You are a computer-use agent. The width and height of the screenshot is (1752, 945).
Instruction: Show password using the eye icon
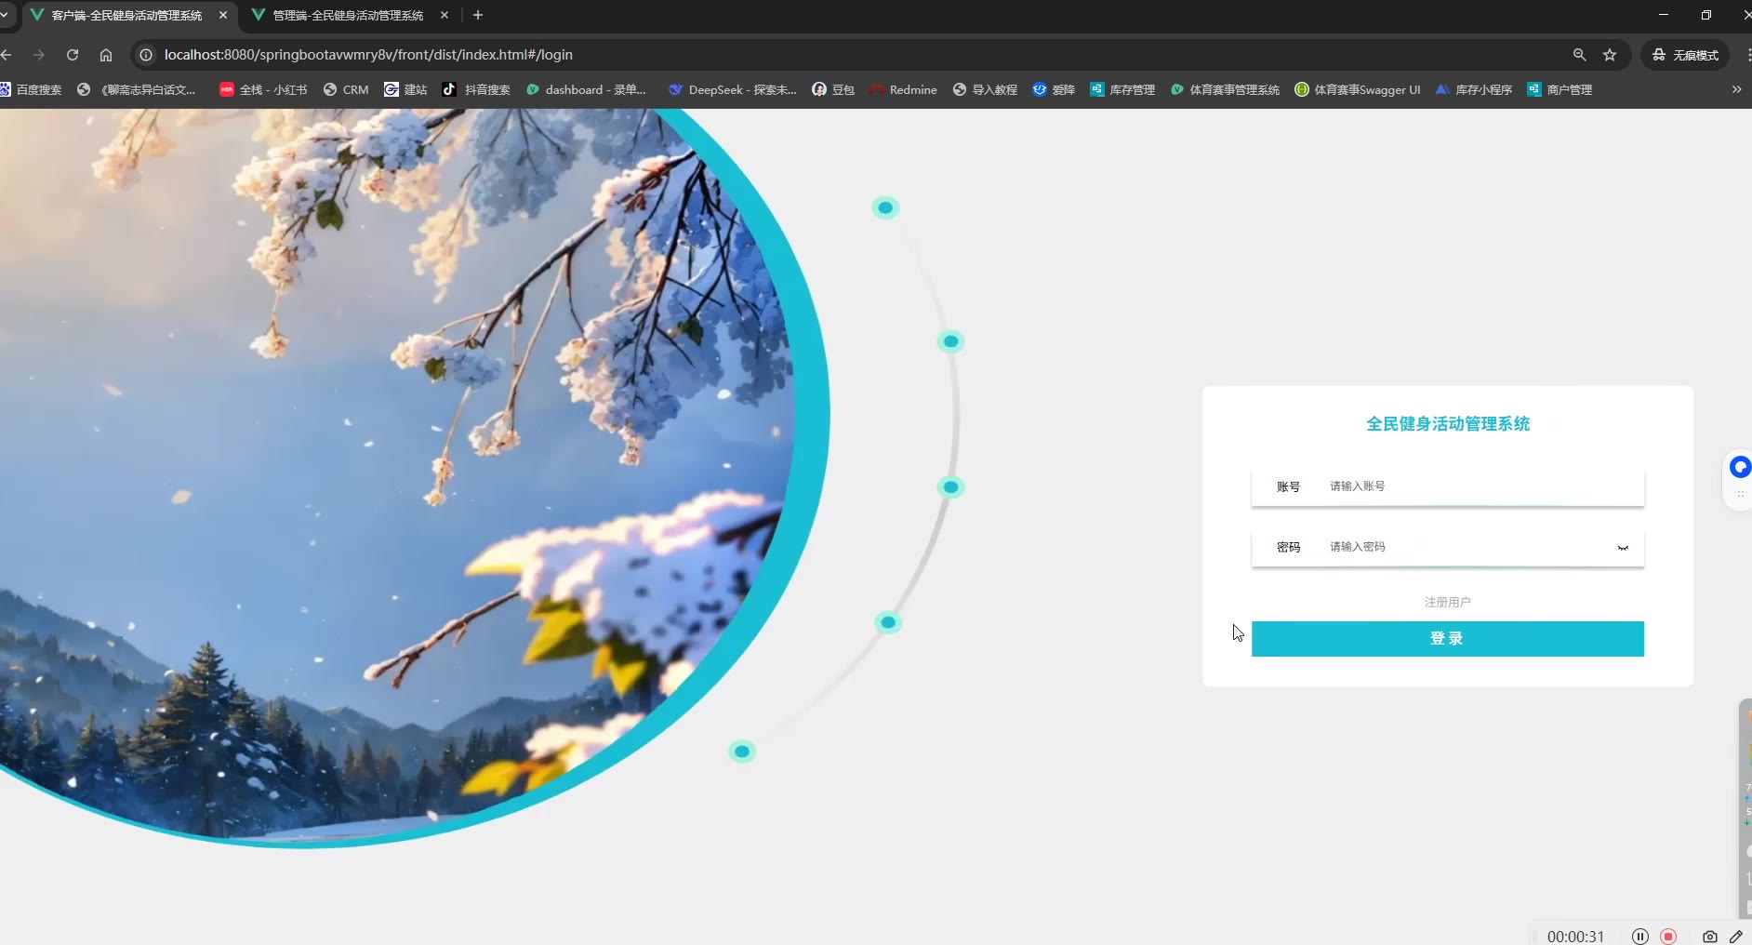point(1623,548)
